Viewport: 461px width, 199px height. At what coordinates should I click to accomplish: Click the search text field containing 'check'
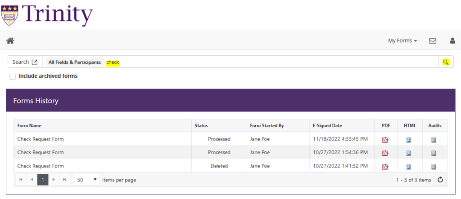point(270,62)
